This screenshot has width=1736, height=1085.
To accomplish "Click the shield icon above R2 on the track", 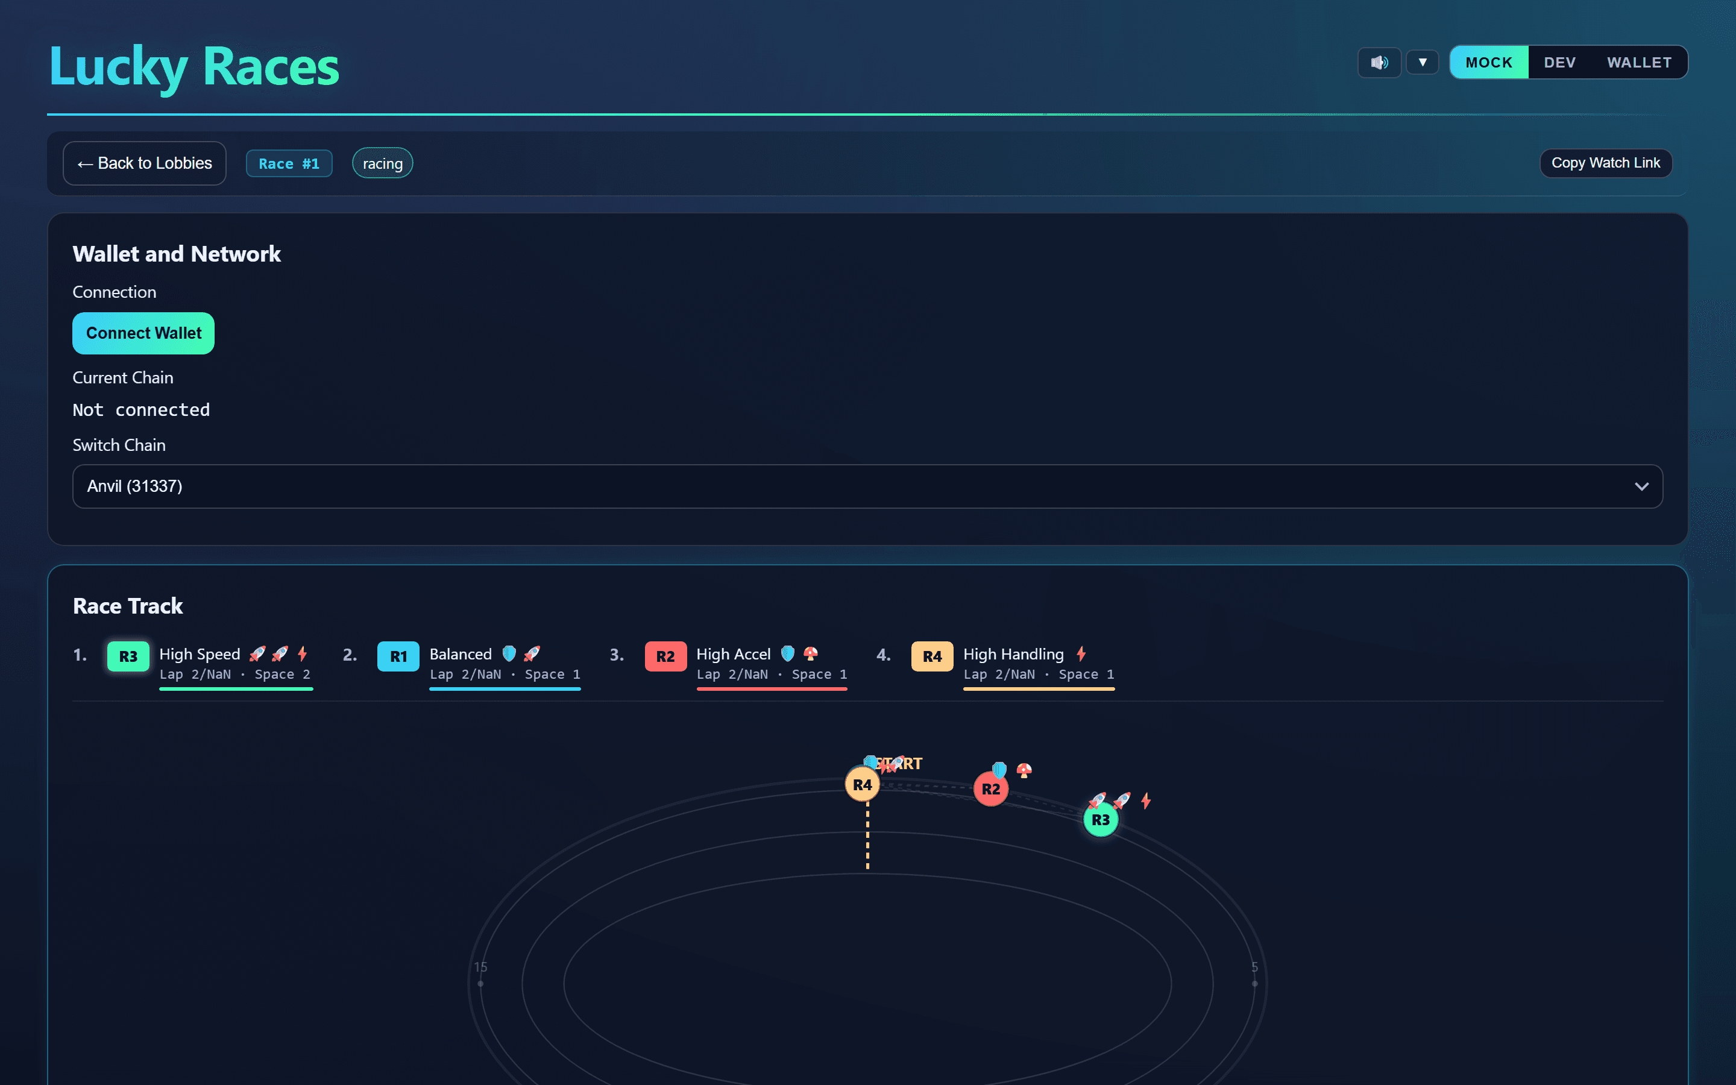I will 999,770.
